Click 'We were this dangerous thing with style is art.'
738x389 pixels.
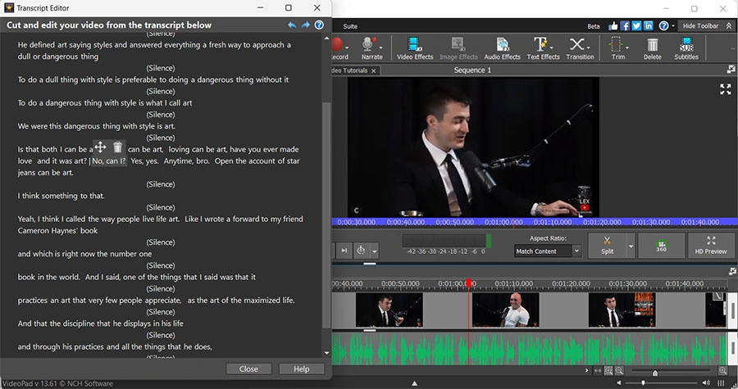[x=97, y=126]
